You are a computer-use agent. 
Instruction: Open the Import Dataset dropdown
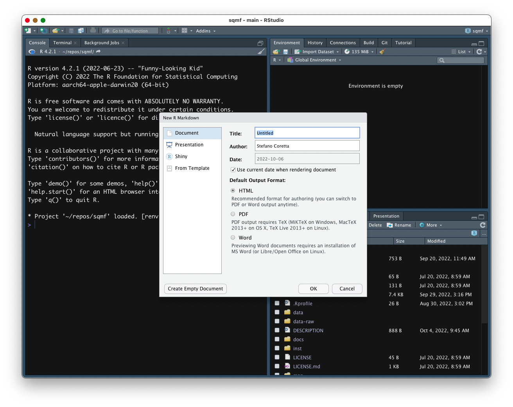tap(317, 52)
